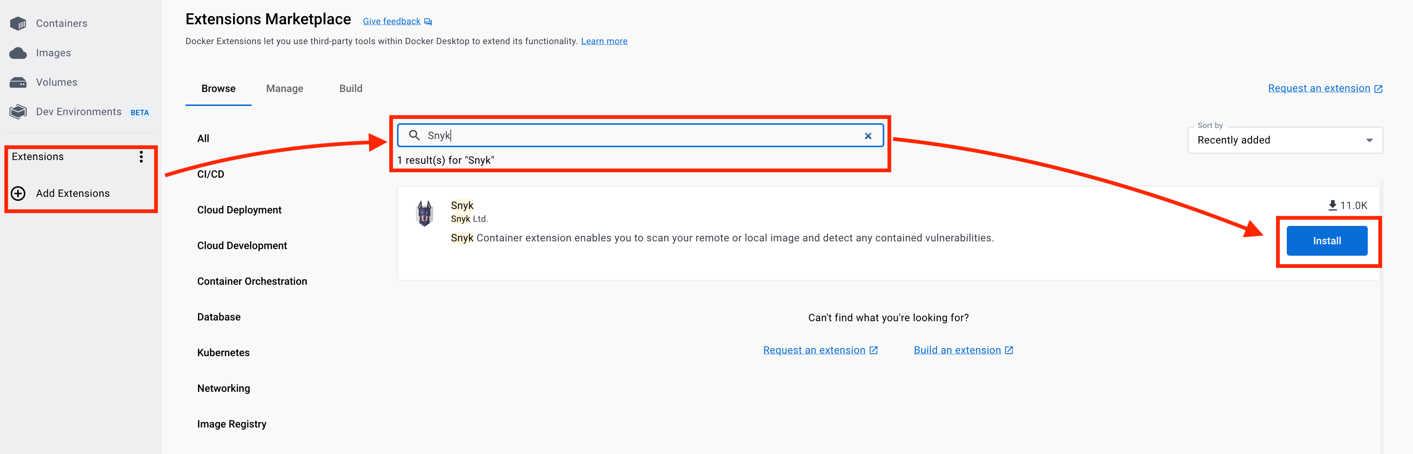Viewport: 1413px width, 454px height.
Task: Switch to the Browse tab
Action: coord(218,88)
